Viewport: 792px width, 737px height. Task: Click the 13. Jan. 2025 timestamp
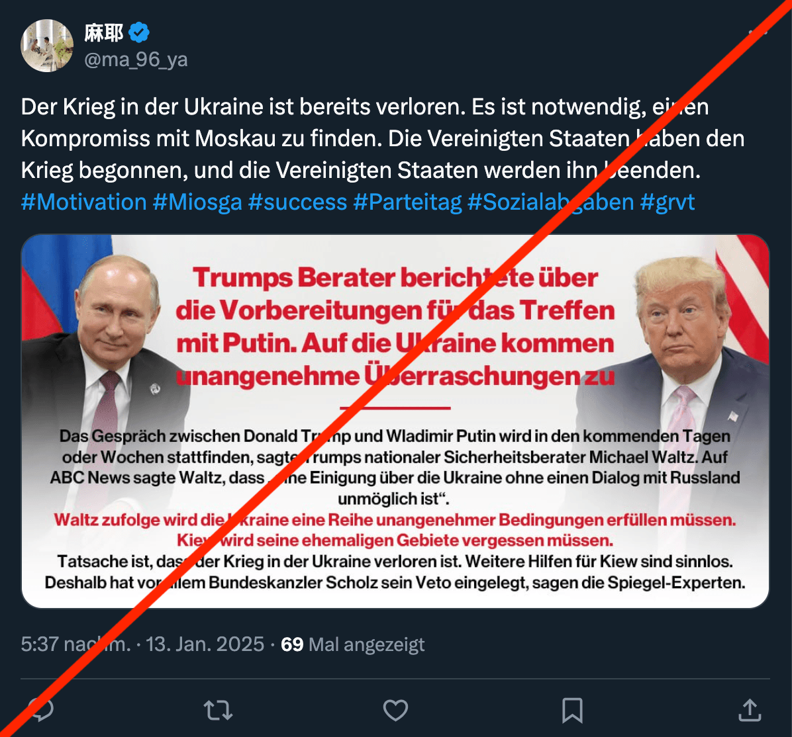[x=205, y=644]
